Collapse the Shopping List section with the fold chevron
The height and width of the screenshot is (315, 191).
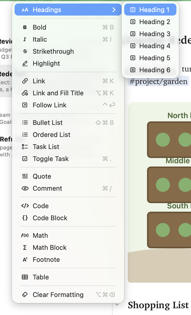117,304
